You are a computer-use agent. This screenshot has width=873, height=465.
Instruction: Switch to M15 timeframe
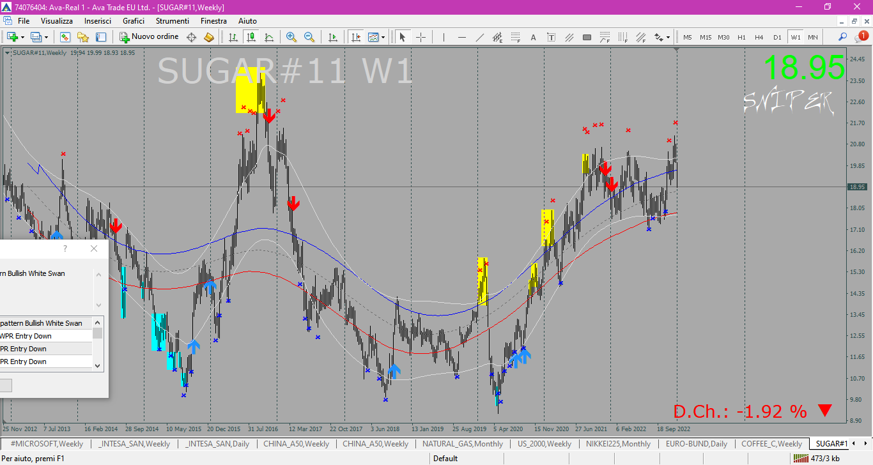[x=706, y=37]
